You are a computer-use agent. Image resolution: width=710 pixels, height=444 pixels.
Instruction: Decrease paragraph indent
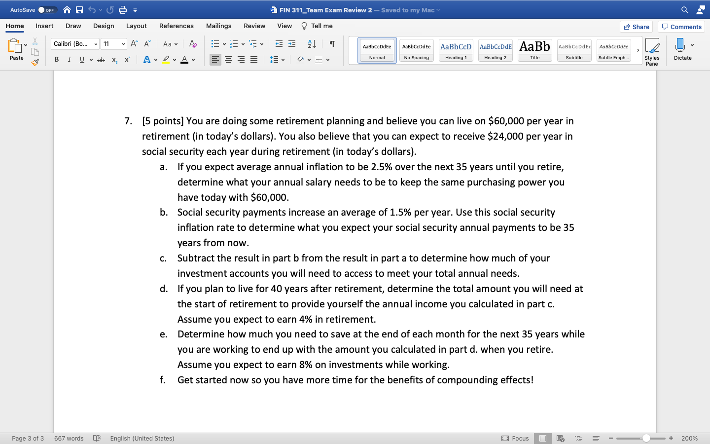coord(279,44)
